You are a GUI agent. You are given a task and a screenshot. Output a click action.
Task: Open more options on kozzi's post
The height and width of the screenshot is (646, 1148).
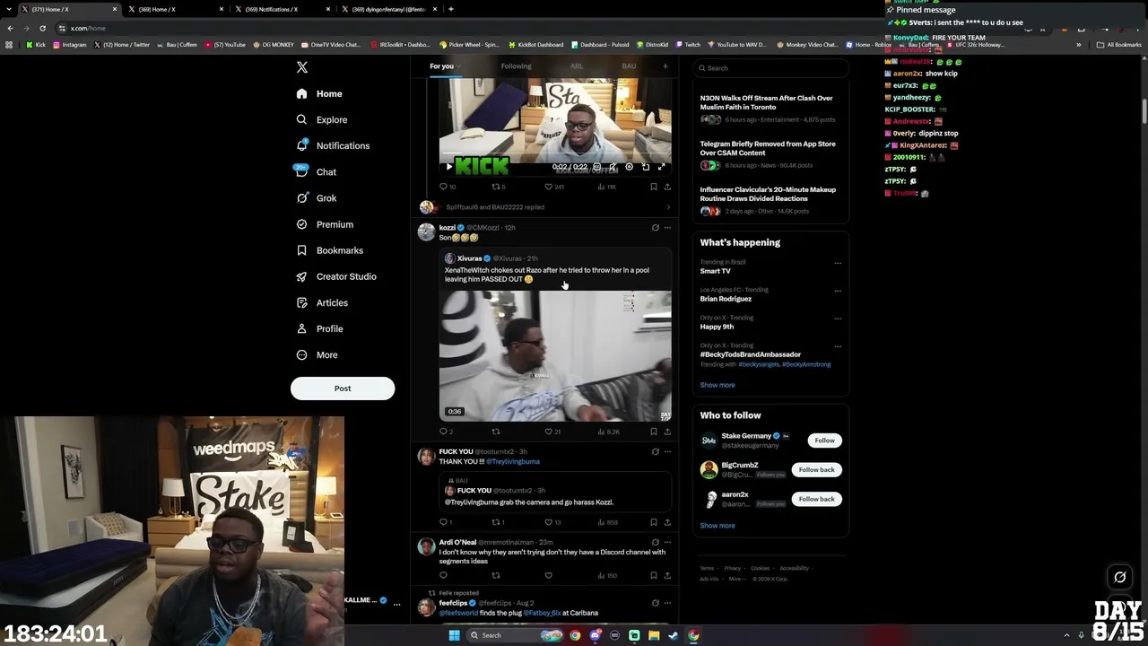click(667, 228)
